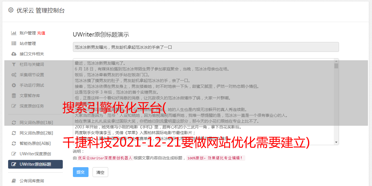Select 智能伪原创[AI版] in sidebar
Image resolution: width=372 pixels, height=186 pixels.
35,143
